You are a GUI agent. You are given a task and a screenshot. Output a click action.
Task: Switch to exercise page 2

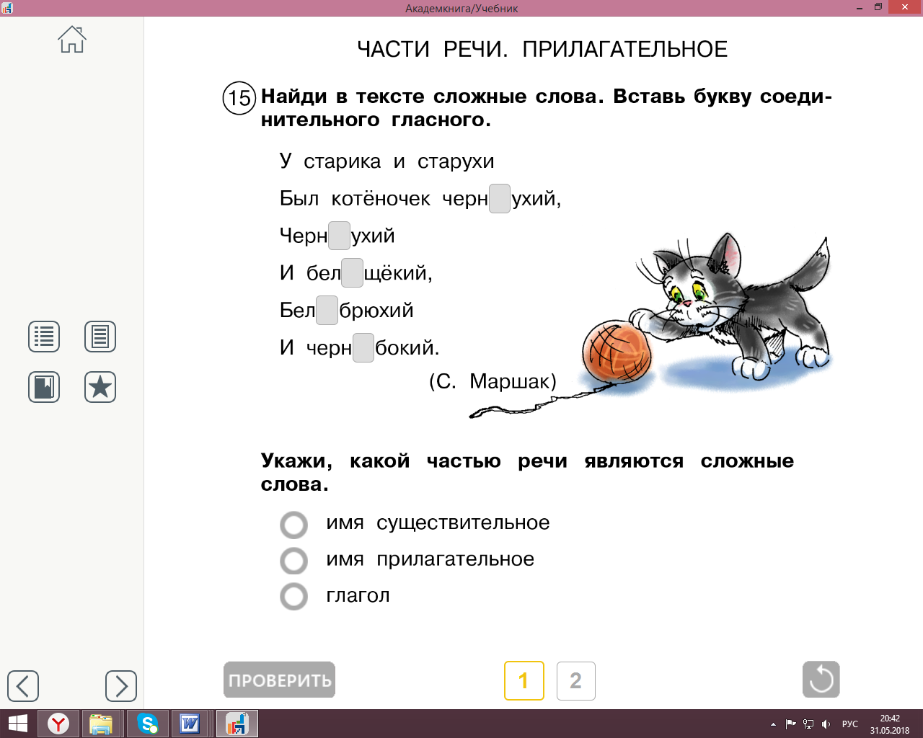point(576,680)
